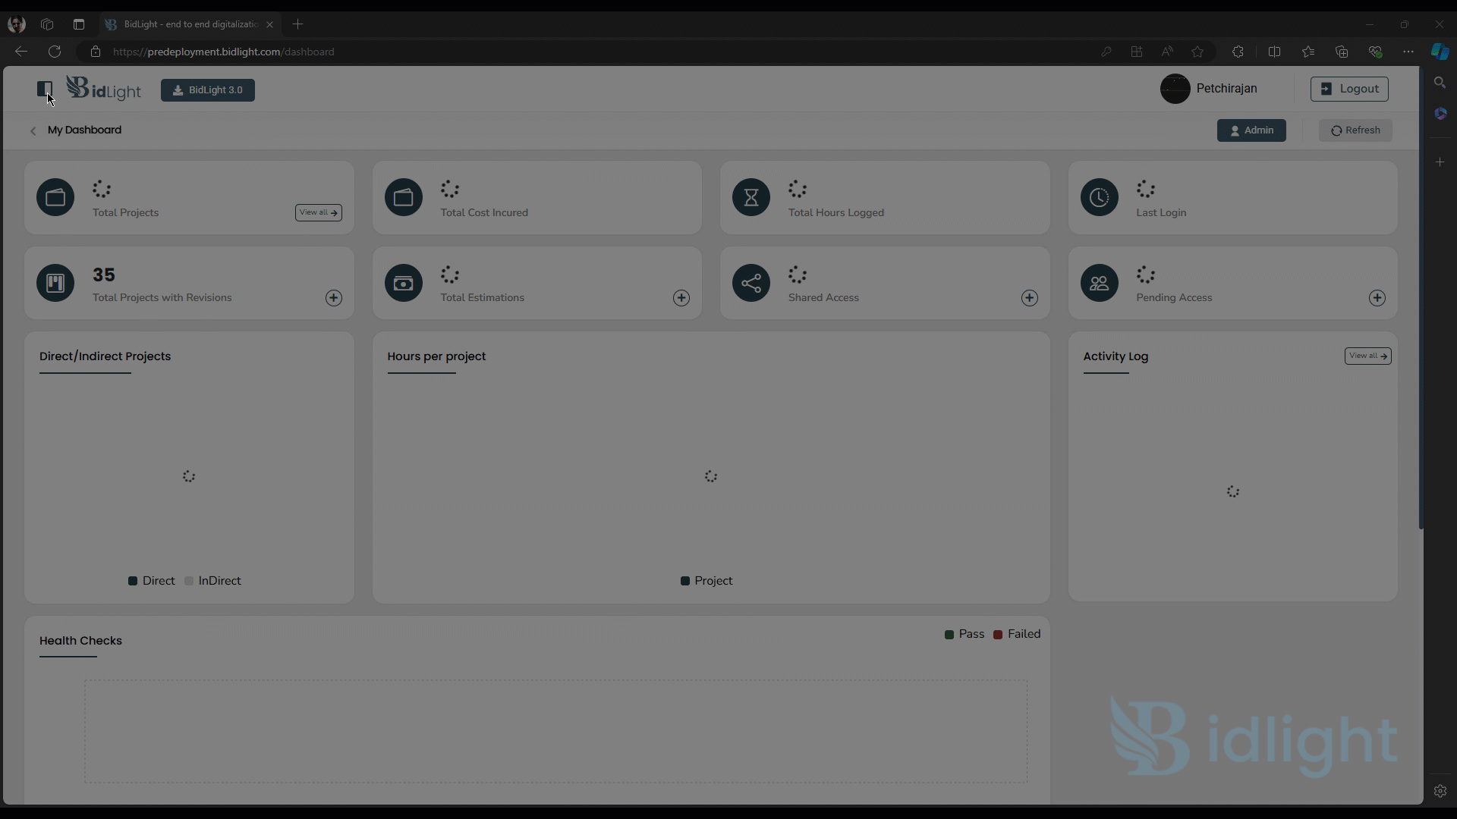Click Refresh button on dashboard
Image resolution: width=1457 pixels, height=819 pixels.
[x=1356, y=130]
